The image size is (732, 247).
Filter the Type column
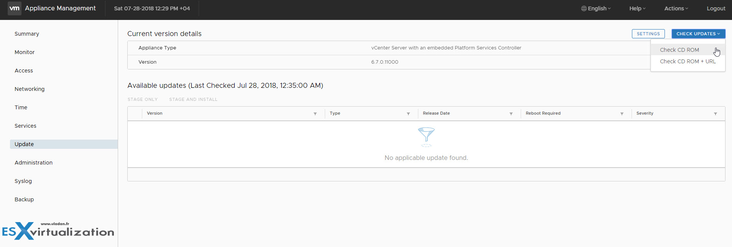pyautogui.click(x=408, y=114)
